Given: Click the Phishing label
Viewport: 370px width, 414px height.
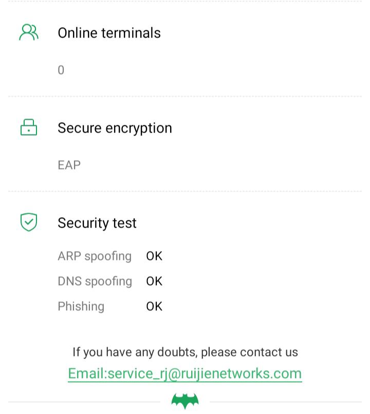Looking at the screenshot, I should pyautogui.click(x=81, y=306).
